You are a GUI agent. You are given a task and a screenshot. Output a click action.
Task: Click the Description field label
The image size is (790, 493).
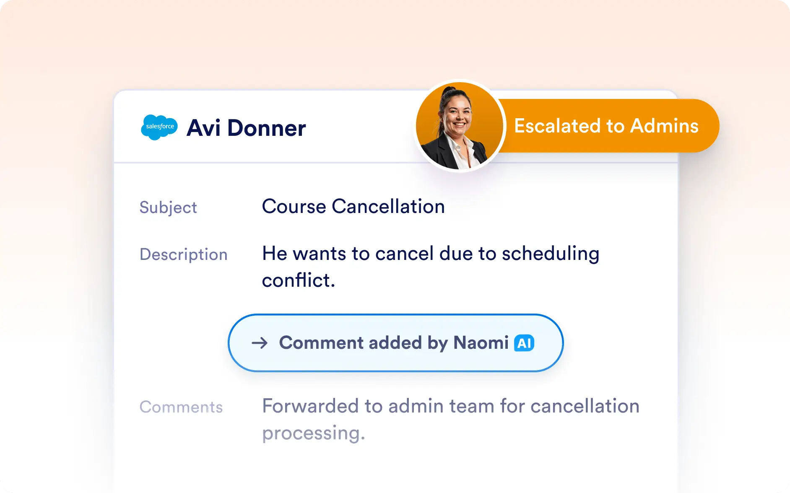pos(184,254)
